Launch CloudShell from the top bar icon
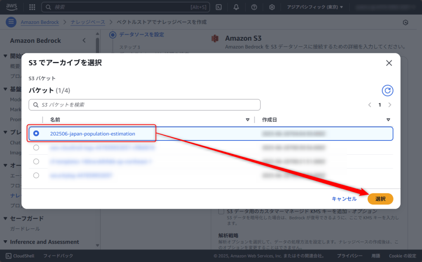422x262 pixels. [219, 7]
